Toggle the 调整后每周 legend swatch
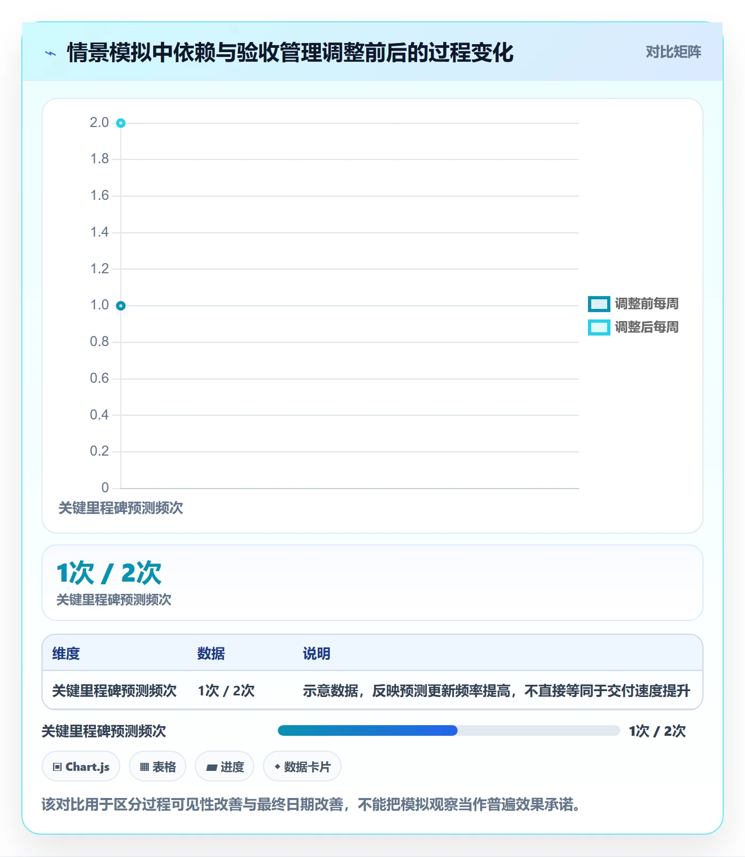 [599, 327]
